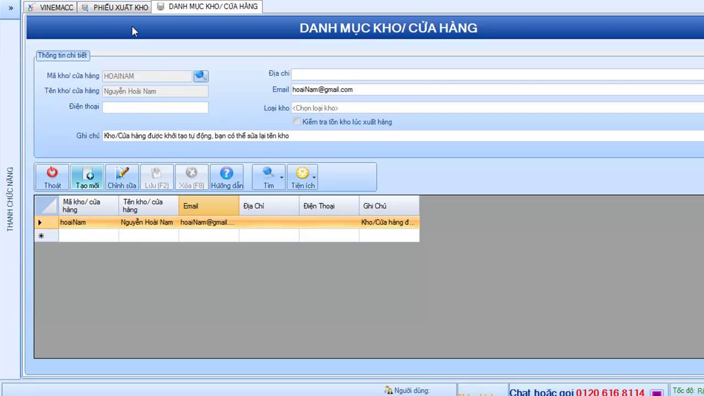Open the Loại kho dropdown
This screenshot has height=396, width=704.
point(495,108)
